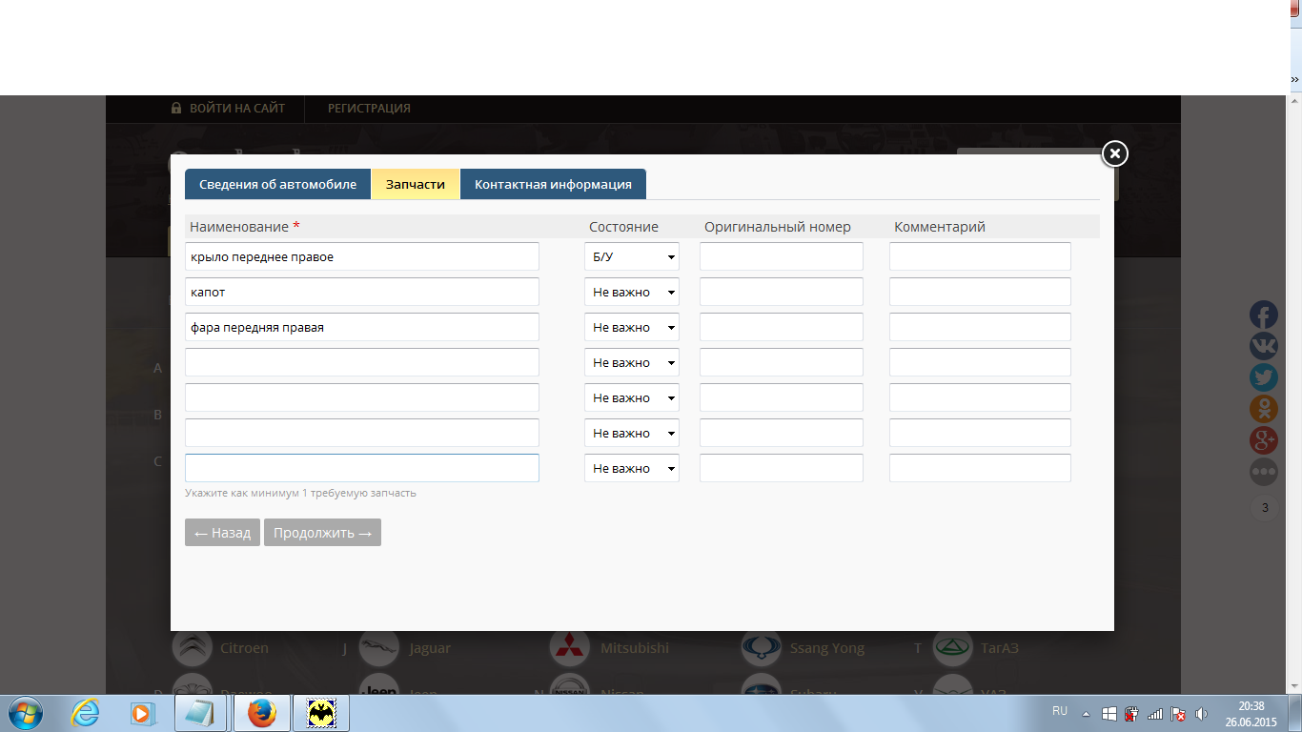Screen dimensions: 1302x732
Task: Click original number field for first row
Action: (781, 257)
